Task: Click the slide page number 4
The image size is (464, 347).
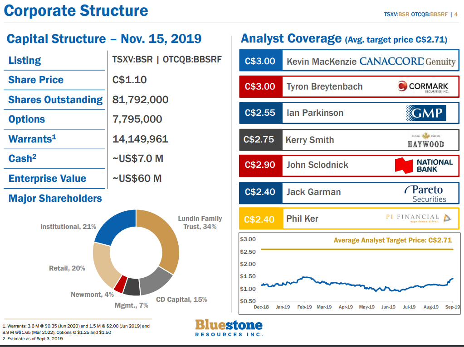Action: click(456, 14)
